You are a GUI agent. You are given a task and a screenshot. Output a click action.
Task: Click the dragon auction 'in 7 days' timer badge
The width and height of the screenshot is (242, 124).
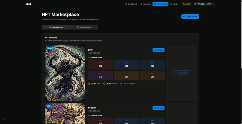pos(159,108)
